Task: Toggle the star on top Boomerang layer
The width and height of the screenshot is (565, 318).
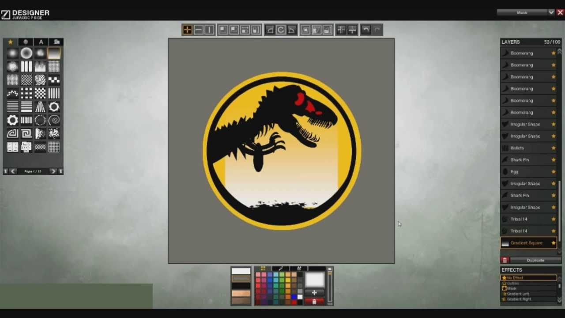Action: point(554,53)
